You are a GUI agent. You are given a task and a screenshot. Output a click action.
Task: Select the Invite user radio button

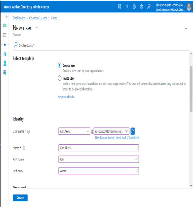pos(59,78)
